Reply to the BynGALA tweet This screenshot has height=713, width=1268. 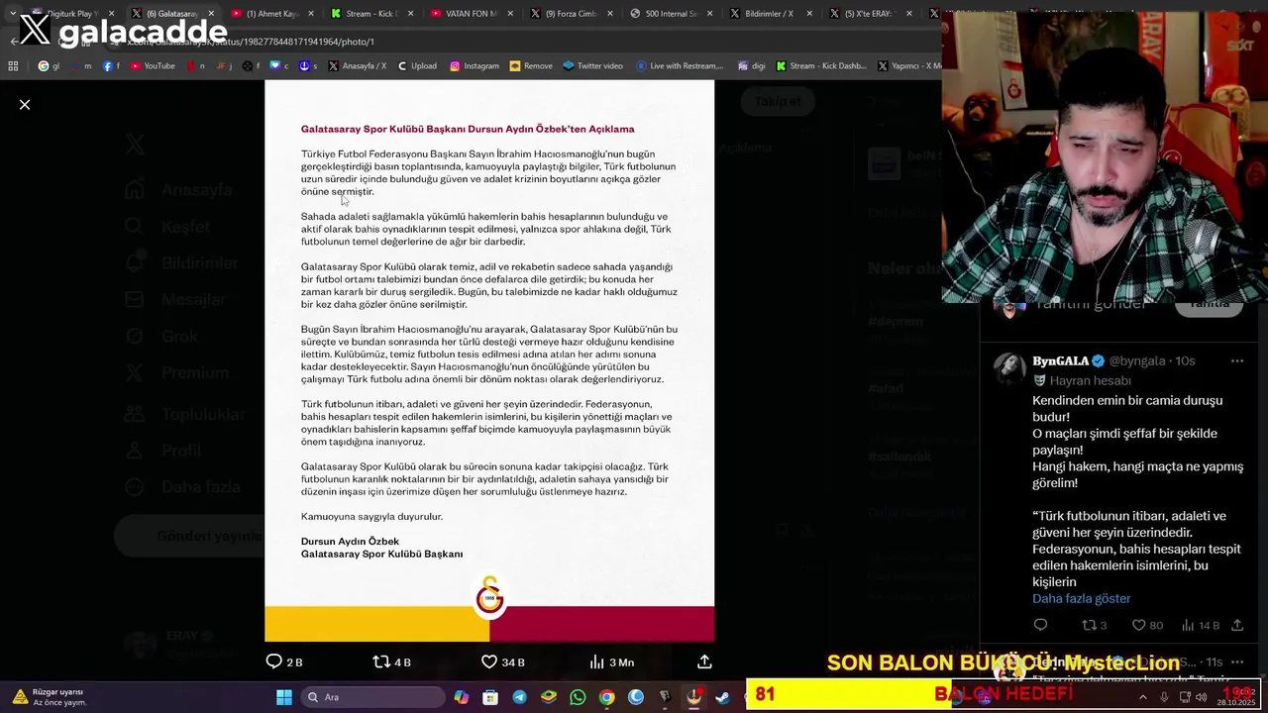click(x=1040, y=625)
